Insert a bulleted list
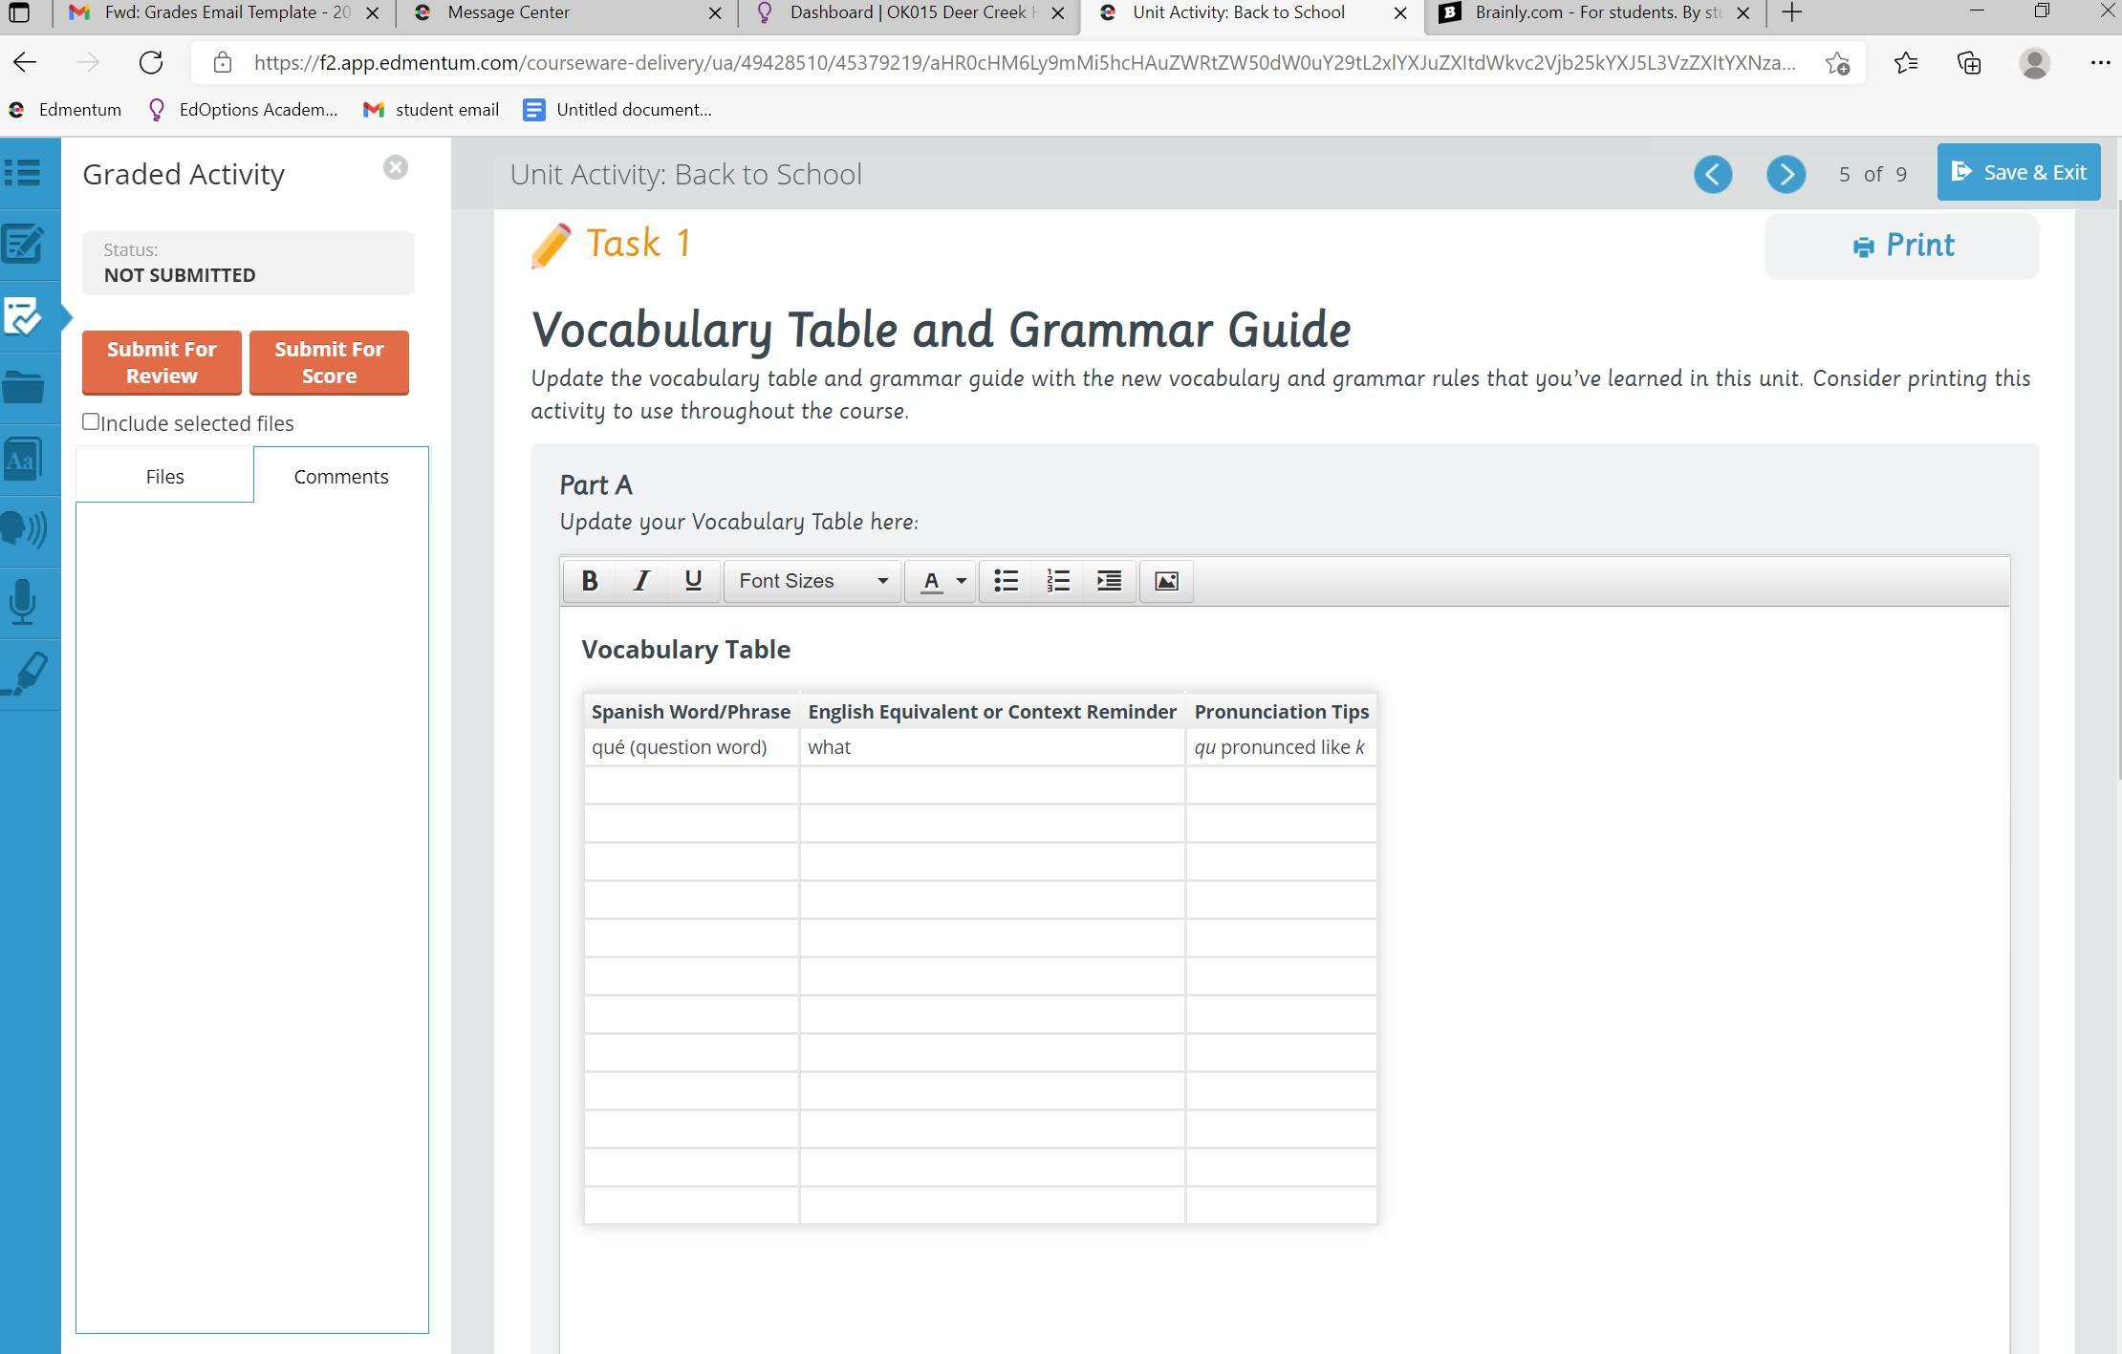This screenshot has height=1354, width=2122. pos(1006,581)
